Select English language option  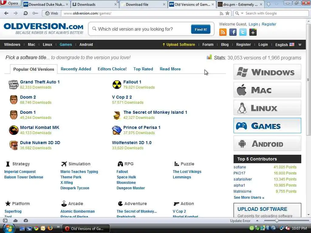[285, 45]
